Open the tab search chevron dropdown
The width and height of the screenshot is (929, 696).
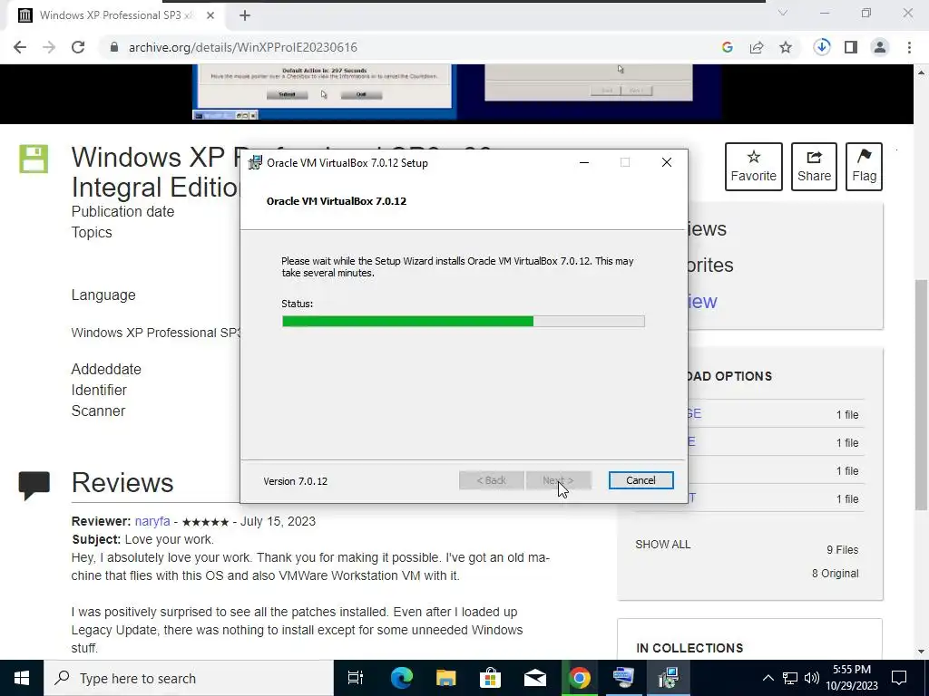click(x=783, y=13)
